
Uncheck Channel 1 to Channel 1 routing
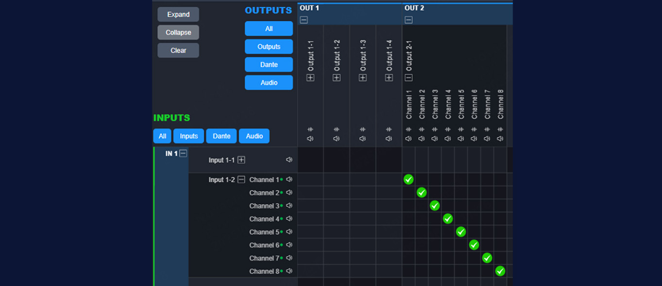[x=408, y=179]
